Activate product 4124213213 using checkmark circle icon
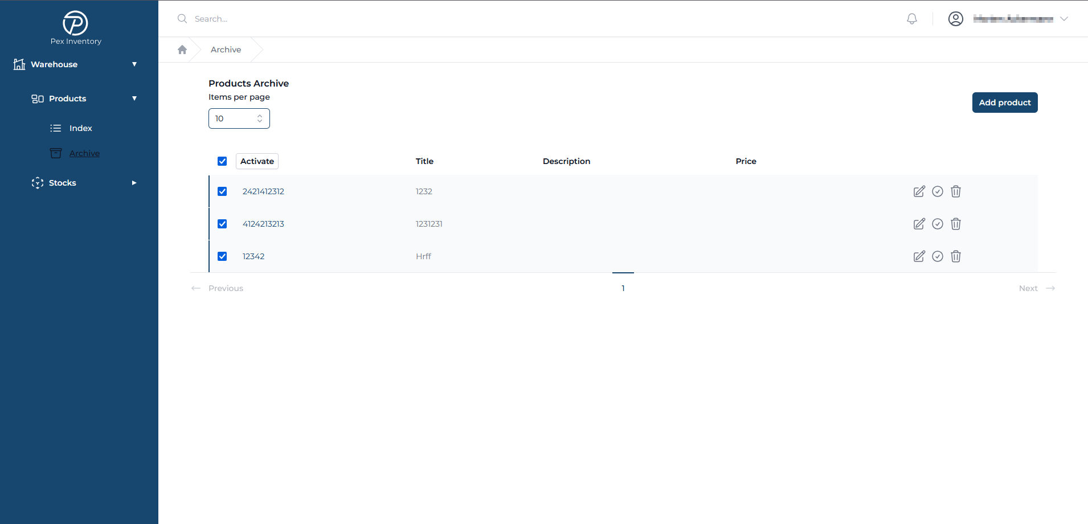The image size is (1088, 524). coord(937,224)
